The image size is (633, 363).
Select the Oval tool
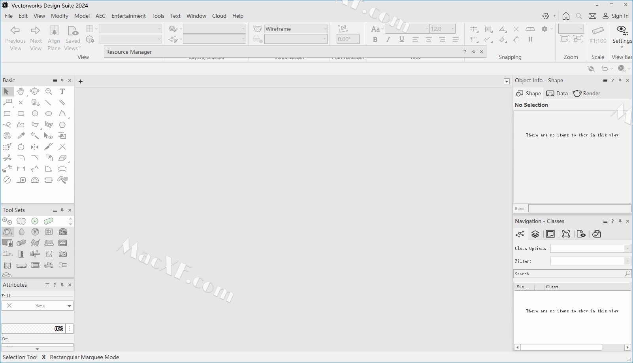tap(49, 113)
